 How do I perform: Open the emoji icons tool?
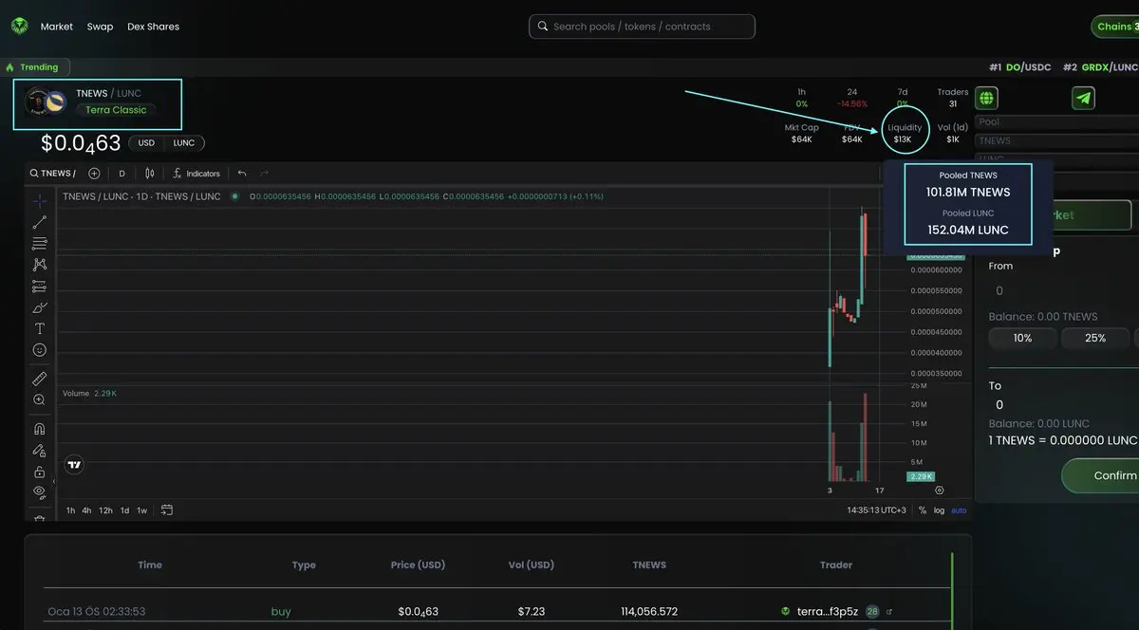coord(40,350)
